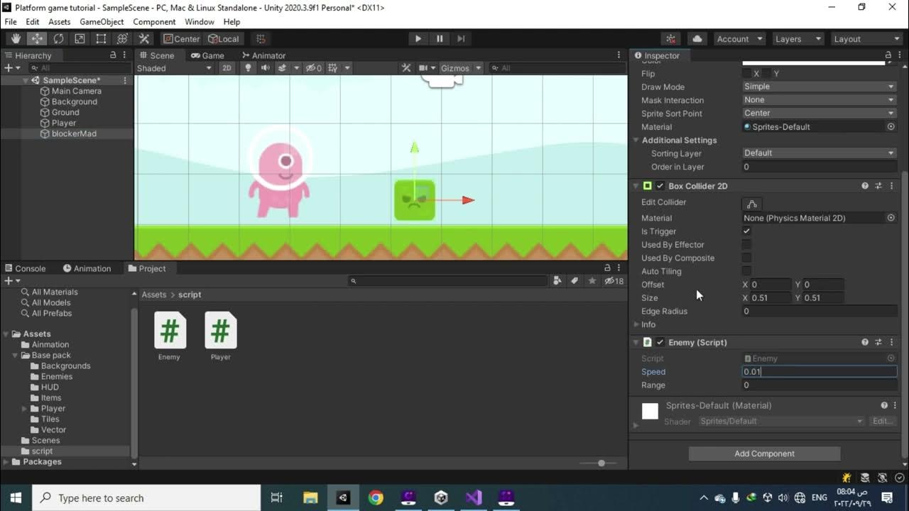909x511 pixels.
Task: Enable Used By Effector checkbox
Action: 746,245
